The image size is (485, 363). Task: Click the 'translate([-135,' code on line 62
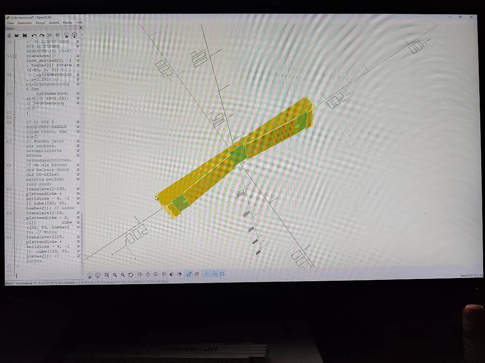click(46, 189)
